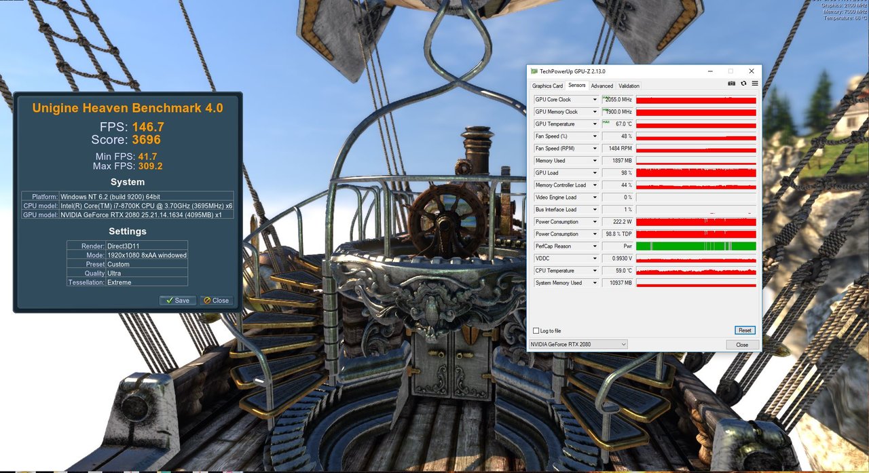Open the GPU-Z hamburger menu
Screen dimensions: 869x473
(754, 83)
